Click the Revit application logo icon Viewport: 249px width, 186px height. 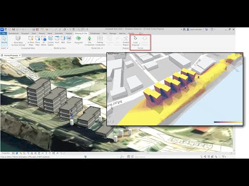[x=2, y=29]
